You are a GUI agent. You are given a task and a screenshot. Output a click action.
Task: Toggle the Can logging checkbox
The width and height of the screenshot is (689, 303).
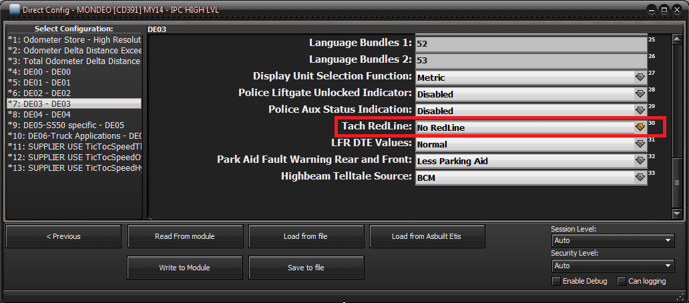(x=622, y=281)
